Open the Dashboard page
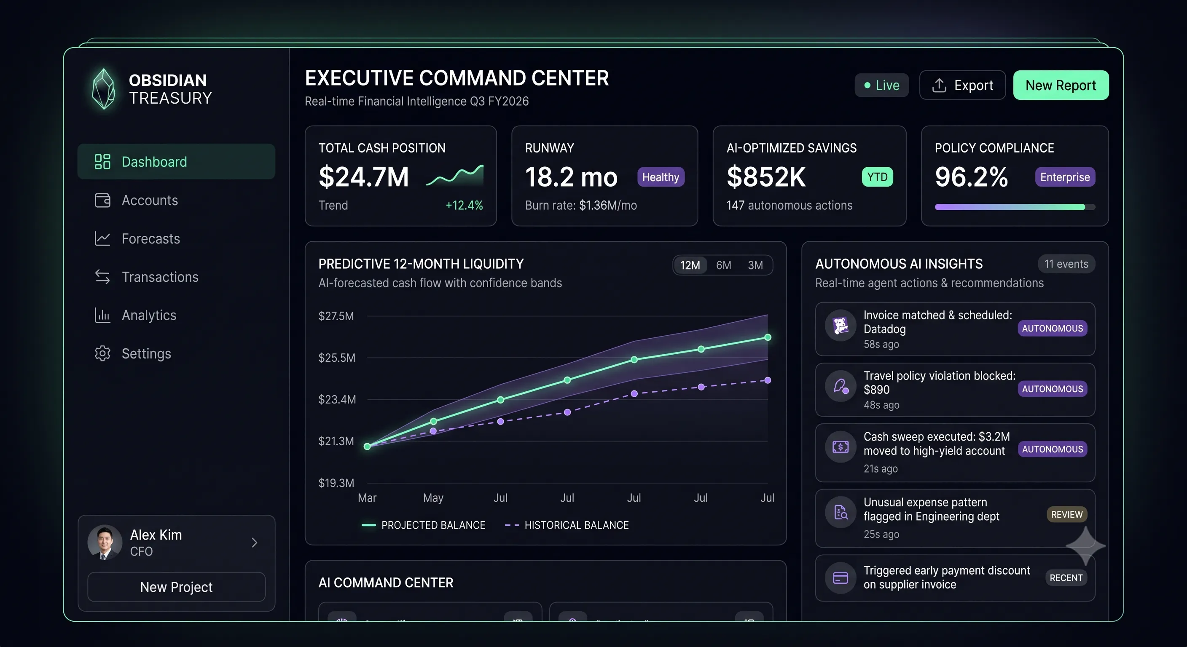This screenshot has width=1187, height=647. (x=177, y=162)
